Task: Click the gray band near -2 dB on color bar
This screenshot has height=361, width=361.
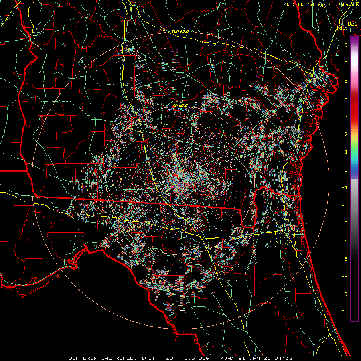Action: [x=354, y=206]
